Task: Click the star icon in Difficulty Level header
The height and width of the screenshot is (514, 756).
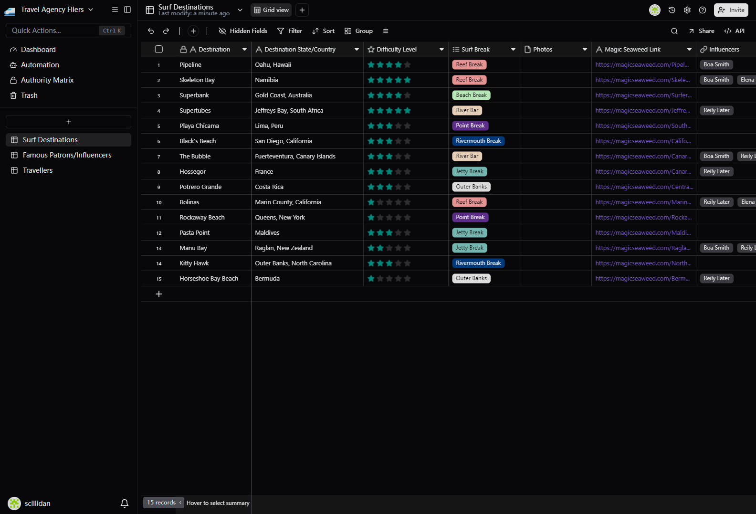Action: pos(371,50)
